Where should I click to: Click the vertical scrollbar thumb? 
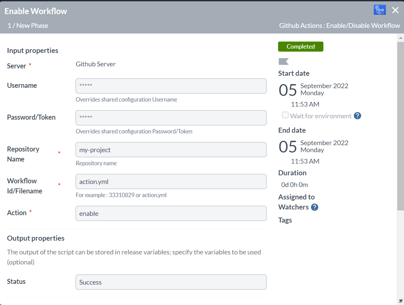click(x=400, y=126)
